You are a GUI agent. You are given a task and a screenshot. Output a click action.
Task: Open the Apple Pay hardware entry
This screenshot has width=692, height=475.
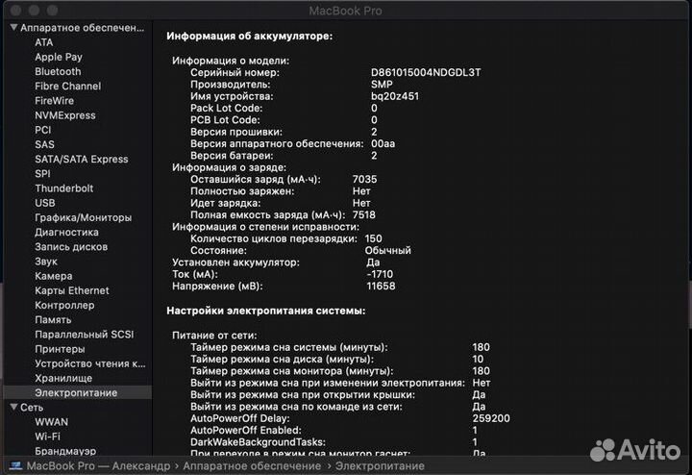point(59,57)
